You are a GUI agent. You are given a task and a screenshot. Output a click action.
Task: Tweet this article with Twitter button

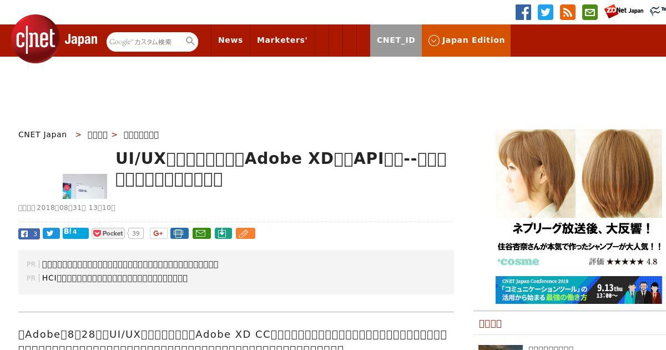click(51, 233)
